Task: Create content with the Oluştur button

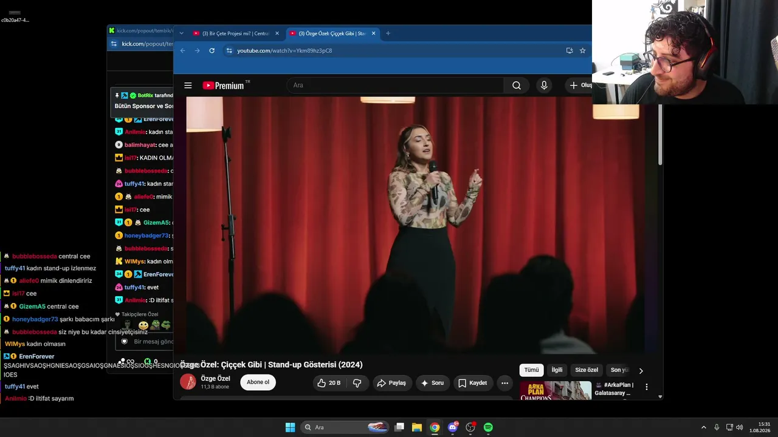Action: coord(580,86)
